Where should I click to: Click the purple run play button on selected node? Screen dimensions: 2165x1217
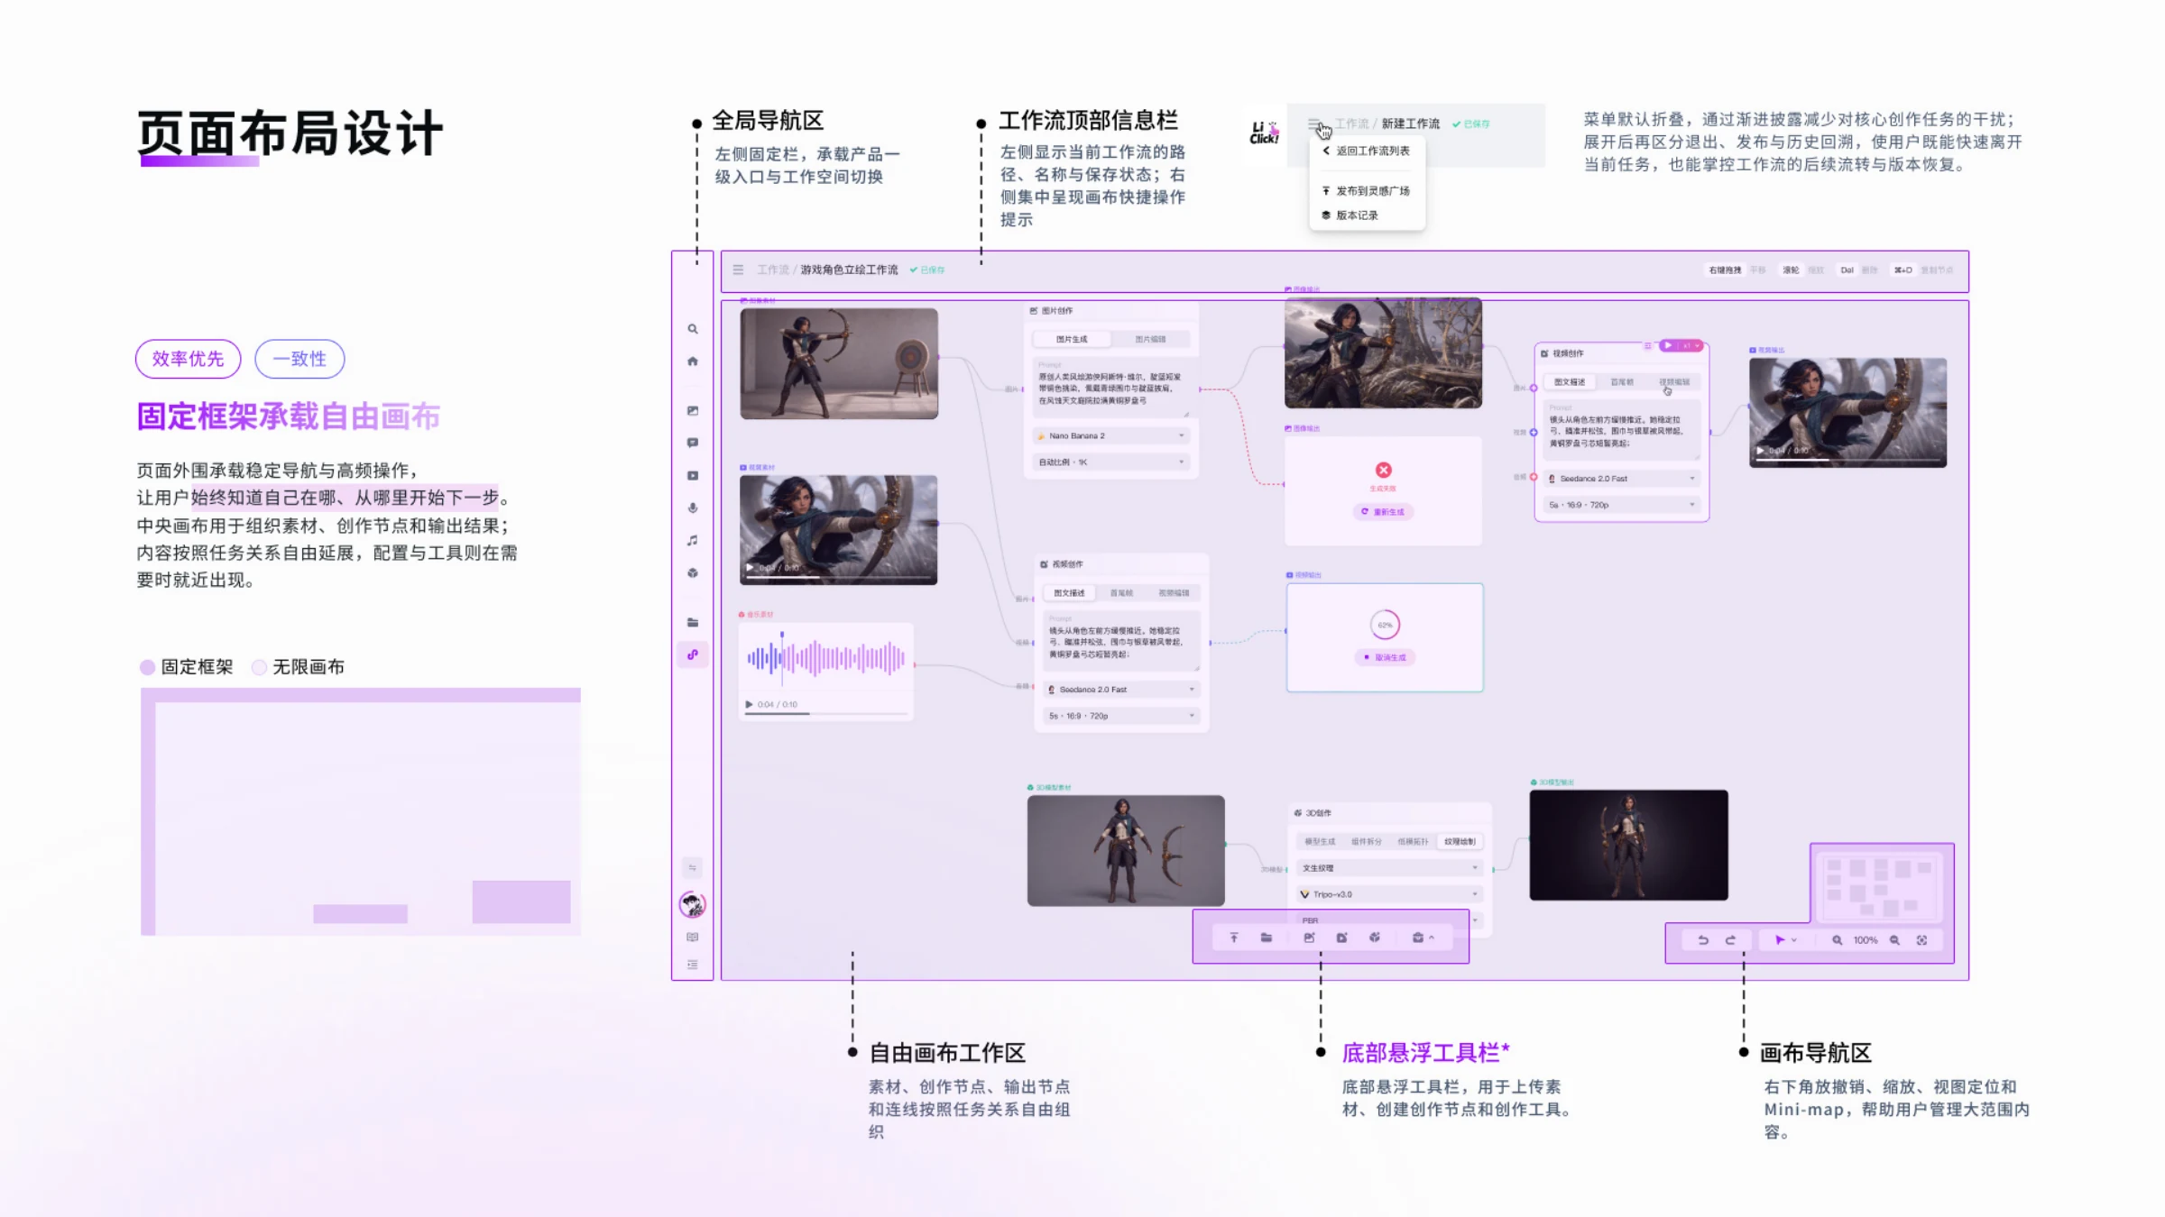click(x=1668, y=345)
